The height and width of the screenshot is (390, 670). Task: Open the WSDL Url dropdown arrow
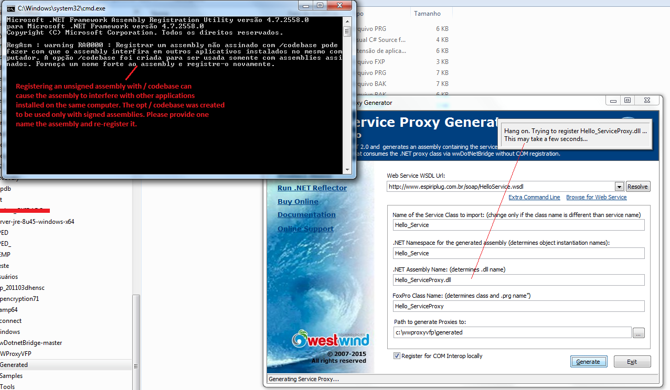619,187
